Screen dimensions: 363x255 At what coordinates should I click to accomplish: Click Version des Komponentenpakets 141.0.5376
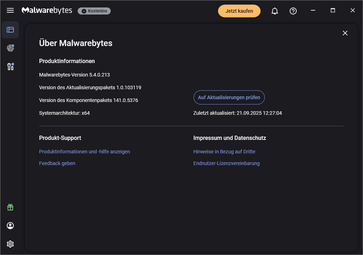click(x=88, y=100)
